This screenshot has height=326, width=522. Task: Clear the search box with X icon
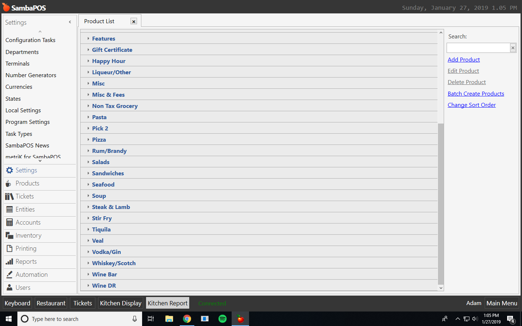point(513,48)
